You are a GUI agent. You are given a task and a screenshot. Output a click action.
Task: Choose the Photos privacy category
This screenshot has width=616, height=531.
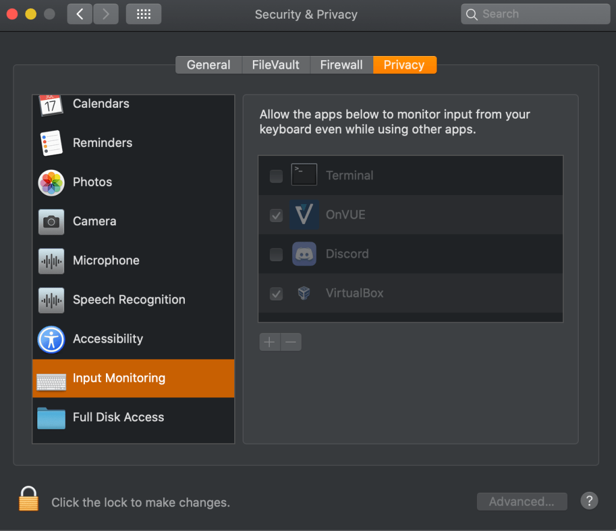point(92,182)
